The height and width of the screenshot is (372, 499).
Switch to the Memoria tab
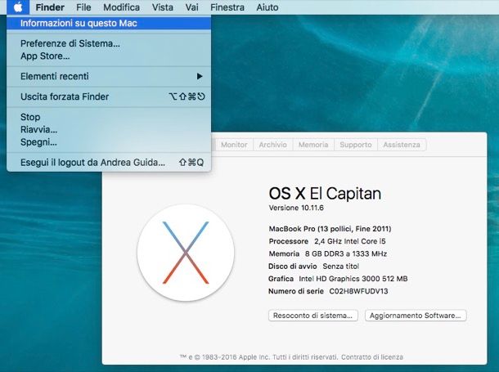(313, 145)
